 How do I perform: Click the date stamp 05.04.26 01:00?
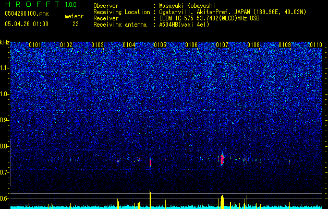(27, 24)
